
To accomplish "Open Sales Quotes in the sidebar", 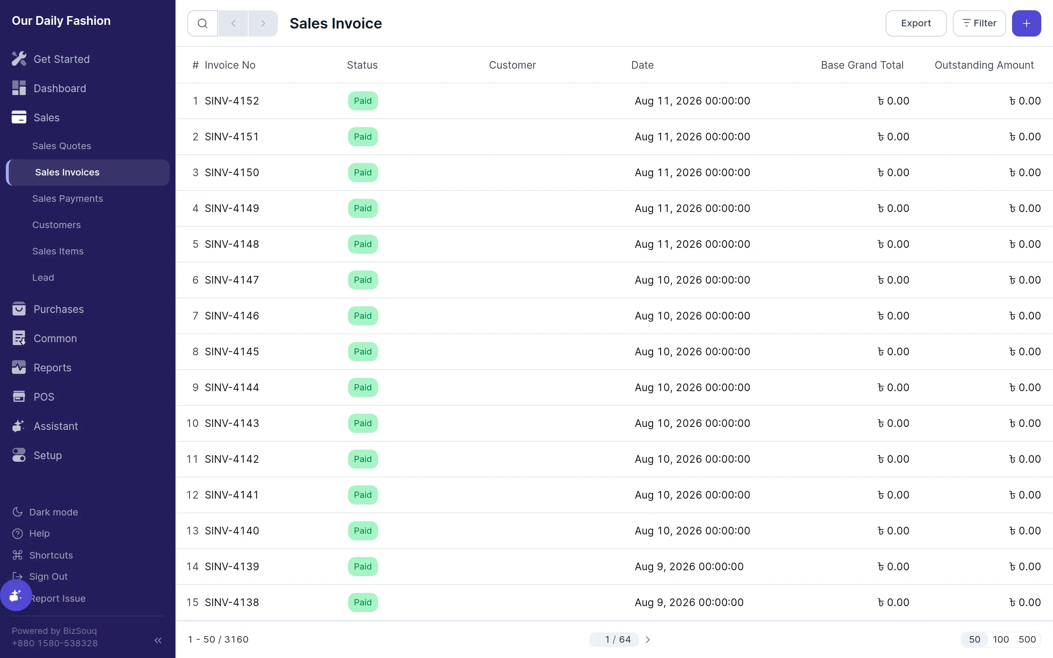I will click(x=62, y=146).
